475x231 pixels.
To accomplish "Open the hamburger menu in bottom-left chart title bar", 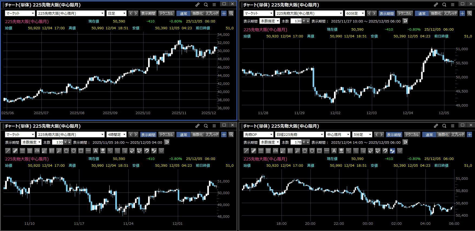I will pyautogui.click(x=214, y=126).
